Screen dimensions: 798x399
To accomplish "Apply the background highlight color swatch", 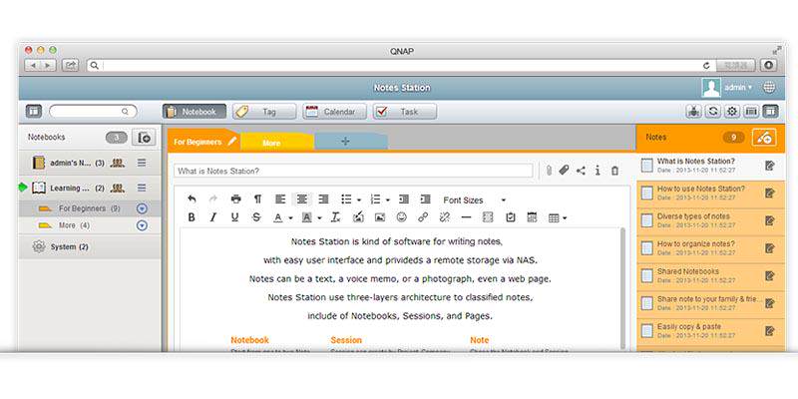I will [x=307, y=217].
